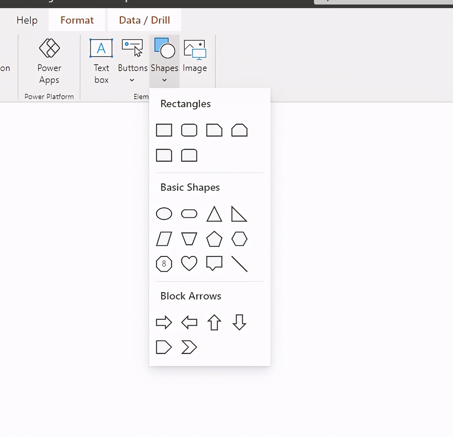
Task: Select the oval shape
Action: click(x=164, y=214)
